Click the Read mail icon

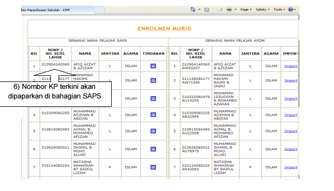coord(220,10)
